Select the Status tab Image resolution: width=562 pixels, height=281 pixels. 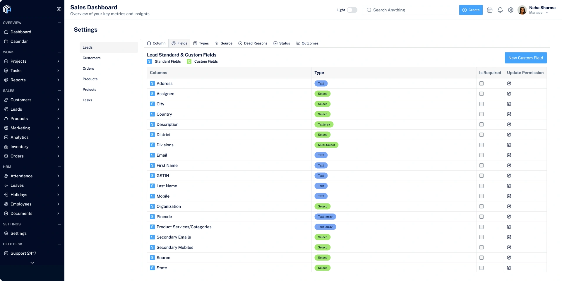coord(282,43)
